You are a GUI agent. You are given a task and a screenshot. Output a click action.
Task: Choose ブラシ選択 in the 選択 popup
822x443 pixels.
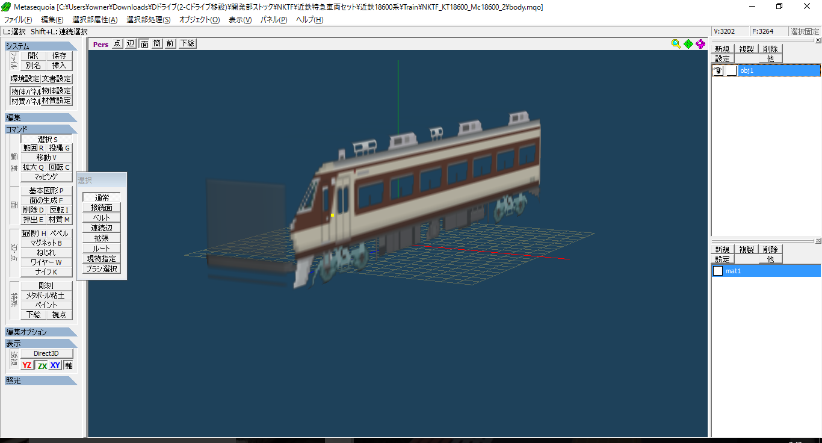tap(102, 268)
